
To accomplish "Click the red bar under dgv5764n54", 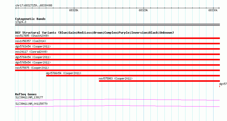I will coord(117,60).
